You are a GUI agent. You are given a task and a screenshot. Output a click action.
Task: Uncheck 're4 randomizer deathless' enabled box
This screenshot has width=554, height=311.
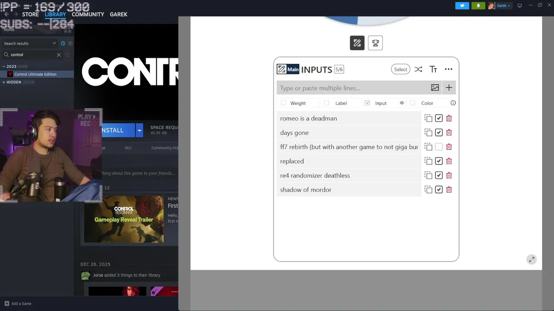click(439, 175)
